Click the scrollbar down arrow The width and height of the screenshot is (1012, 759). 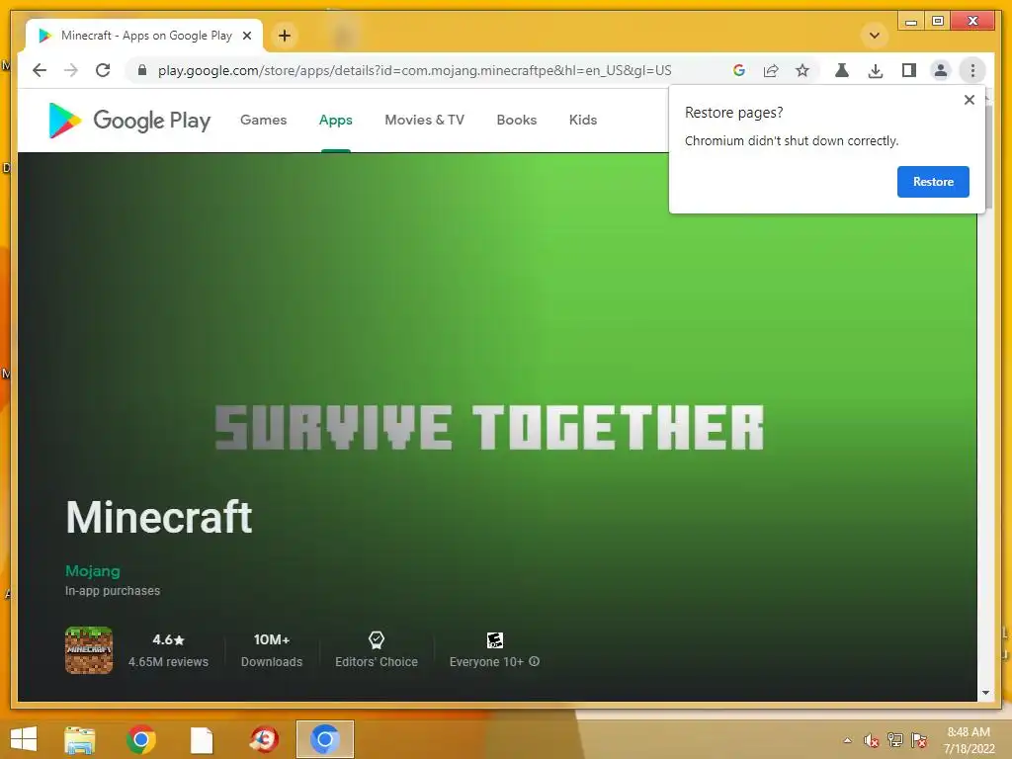point(985,693)
